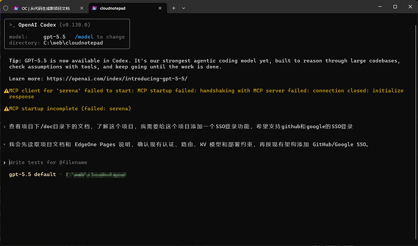Screen dimensions: 418x246
Task: Click the warning icon before 'MCP client for serena'
Action: pos(6,91)
